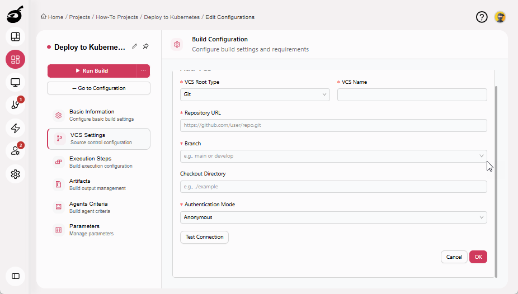Open the settings gear icon in sidebar
This screenshot has width=518, height=294.
coord(15,174)
